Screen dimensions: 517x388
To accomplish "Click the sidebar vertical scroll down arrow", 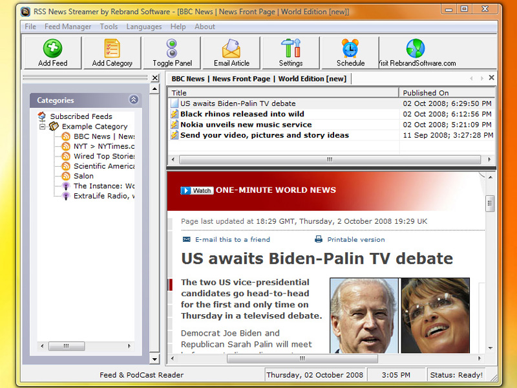I will pyautogui.click(x=154, y=359).
